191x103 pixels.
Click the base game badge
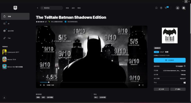157,48
